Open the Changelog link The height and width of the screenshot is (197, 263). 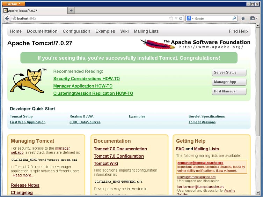coord(22,192)
